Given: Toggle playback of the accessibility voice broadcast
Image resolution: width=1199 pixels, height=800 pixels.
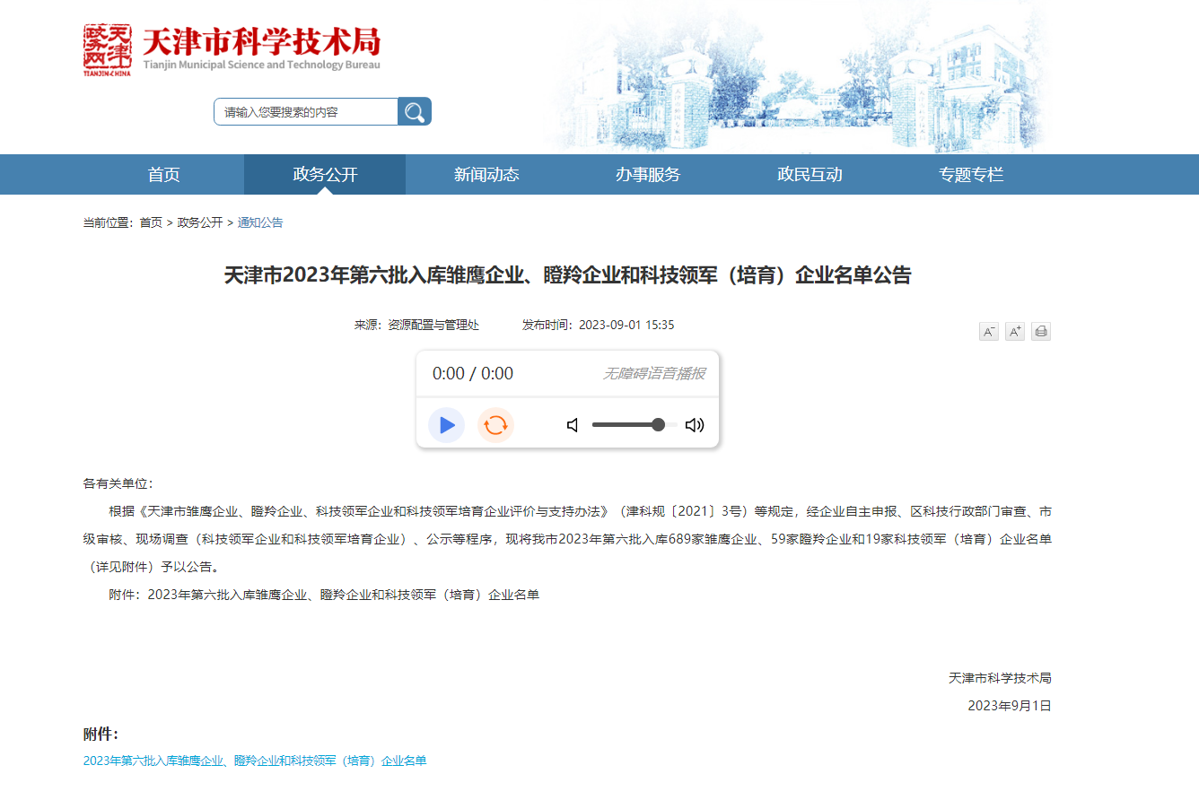Looking at the screenshot, I should 446,424.
